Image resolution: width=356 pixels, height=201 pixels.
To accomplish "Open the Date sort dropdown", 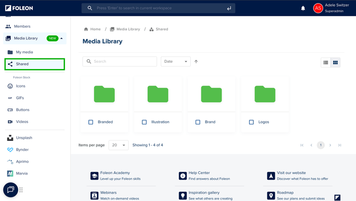I will (x=175, y=62).
